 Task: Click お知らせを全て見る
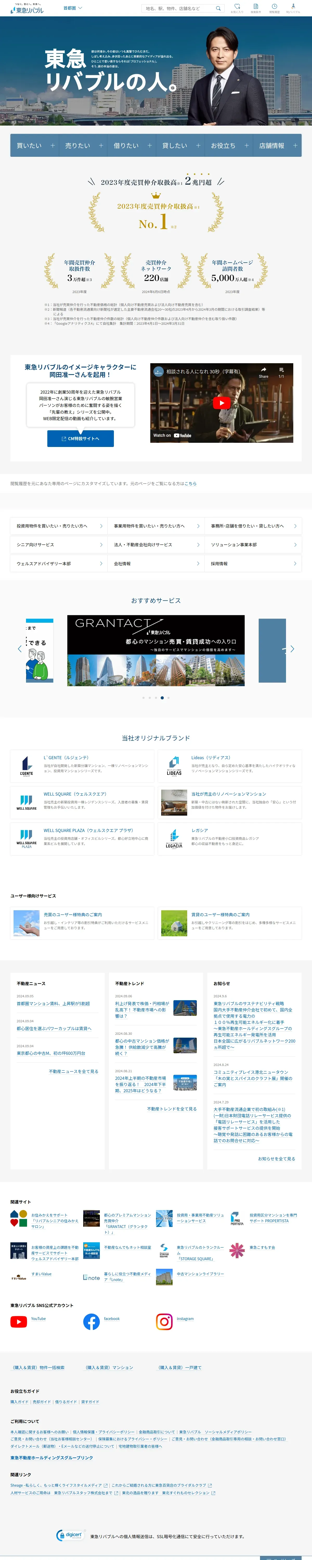[276, 1159]
